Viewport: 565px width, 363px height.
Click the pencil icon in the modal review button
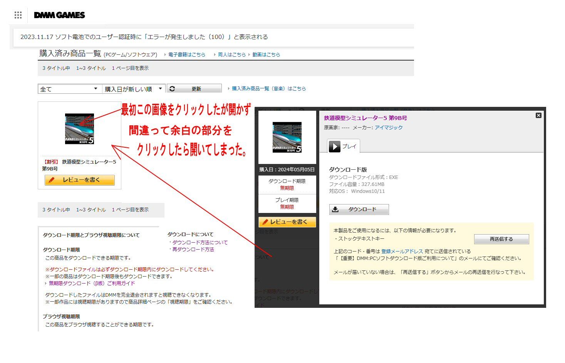tap(265, 222)
